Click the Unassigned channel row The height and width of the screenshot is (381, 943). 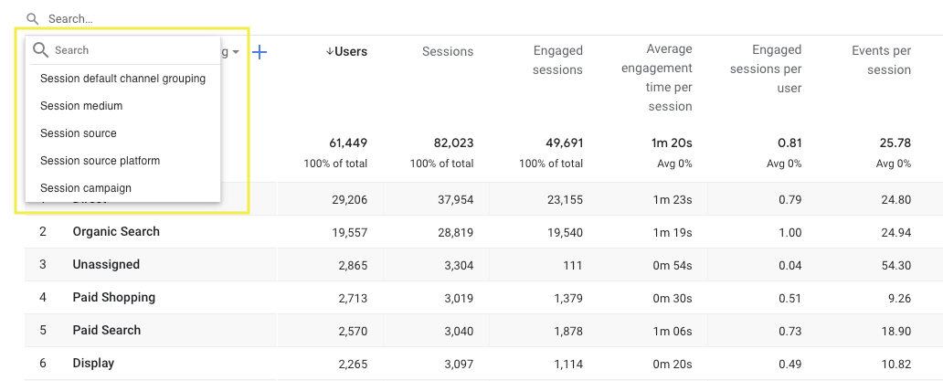pos(106,265)
